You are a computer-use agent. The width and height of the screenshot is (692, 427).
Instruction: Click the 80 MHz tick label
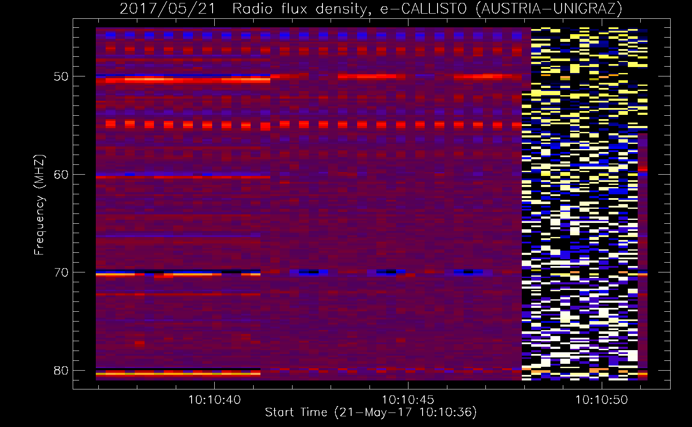pos(61,370)
